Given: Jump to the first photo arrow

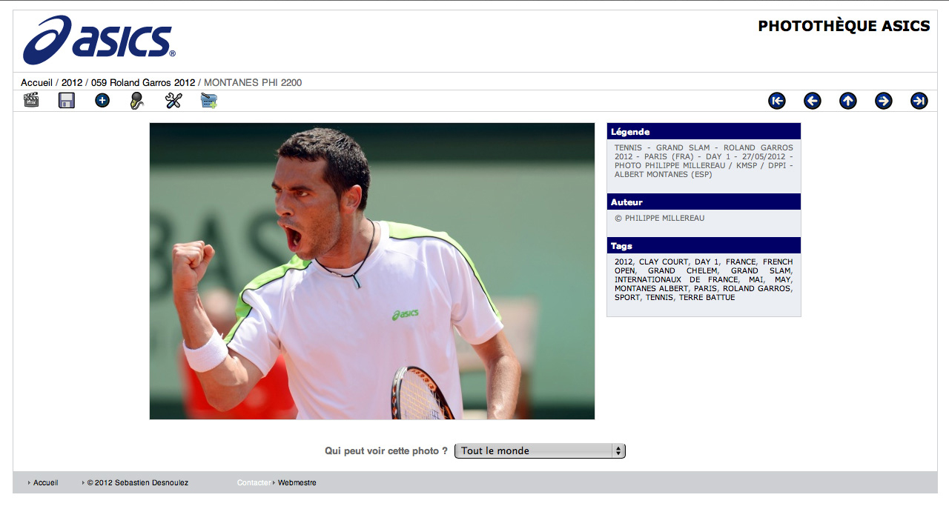Looking at the screenshot, I should tap(777, 101).
